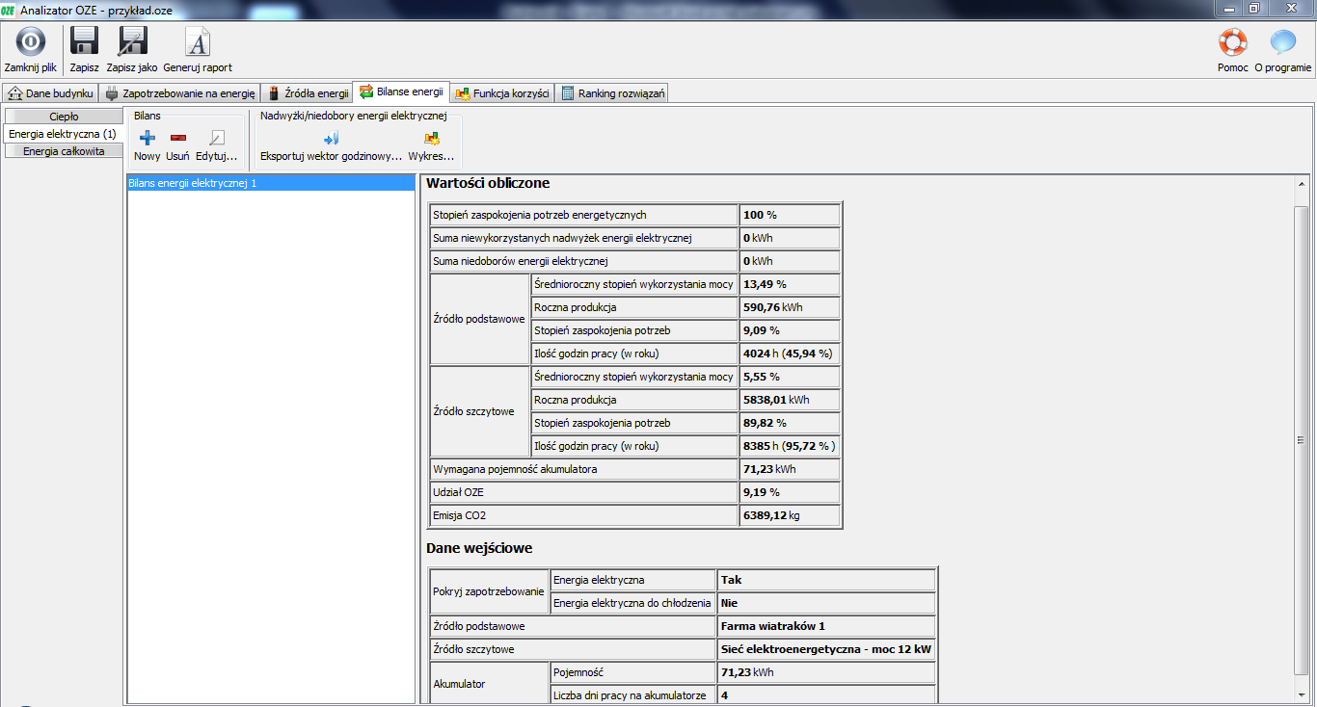The image size is (1317, 707).
Task: Click the Wartości obliczone heading
Action: [x=488, y=183]
